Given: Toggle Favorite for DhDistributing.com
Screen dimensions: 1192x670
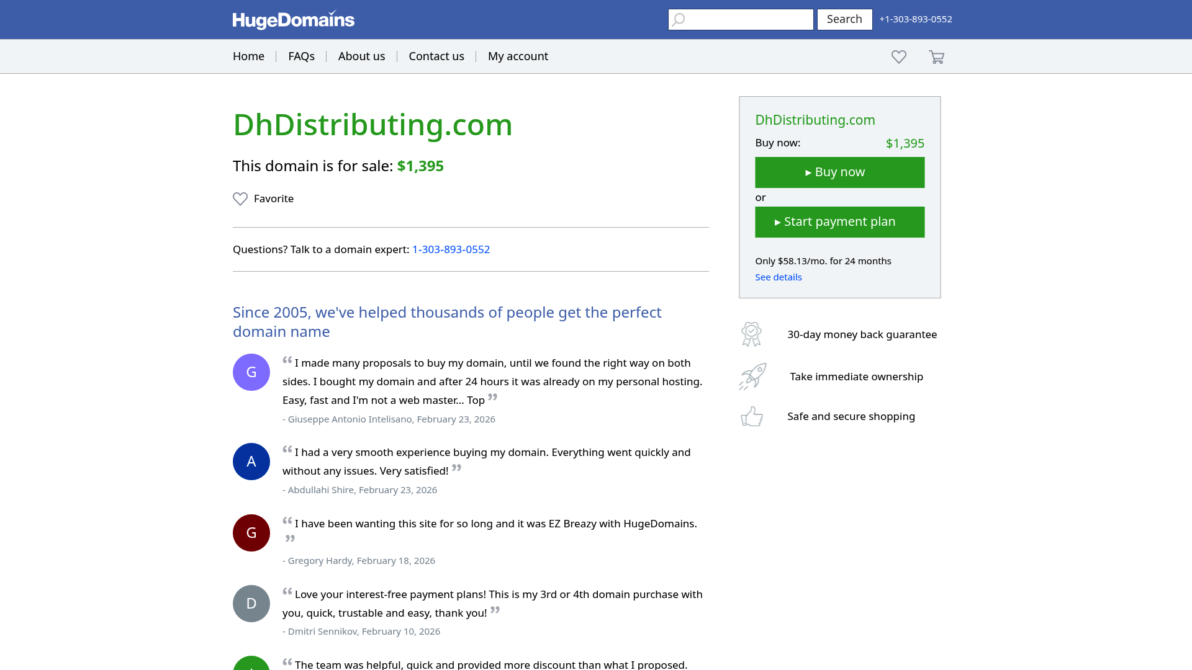Looking at the screenshot, I should pos(263,199).
